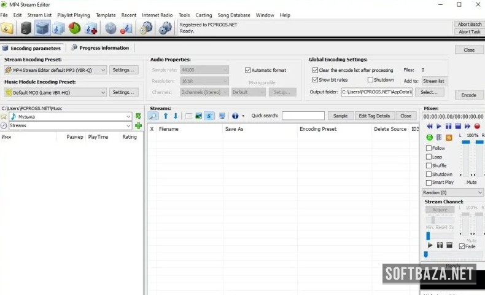
Task: Toggle the Show bit rates checkbox
Action: (x=315, y=80)
